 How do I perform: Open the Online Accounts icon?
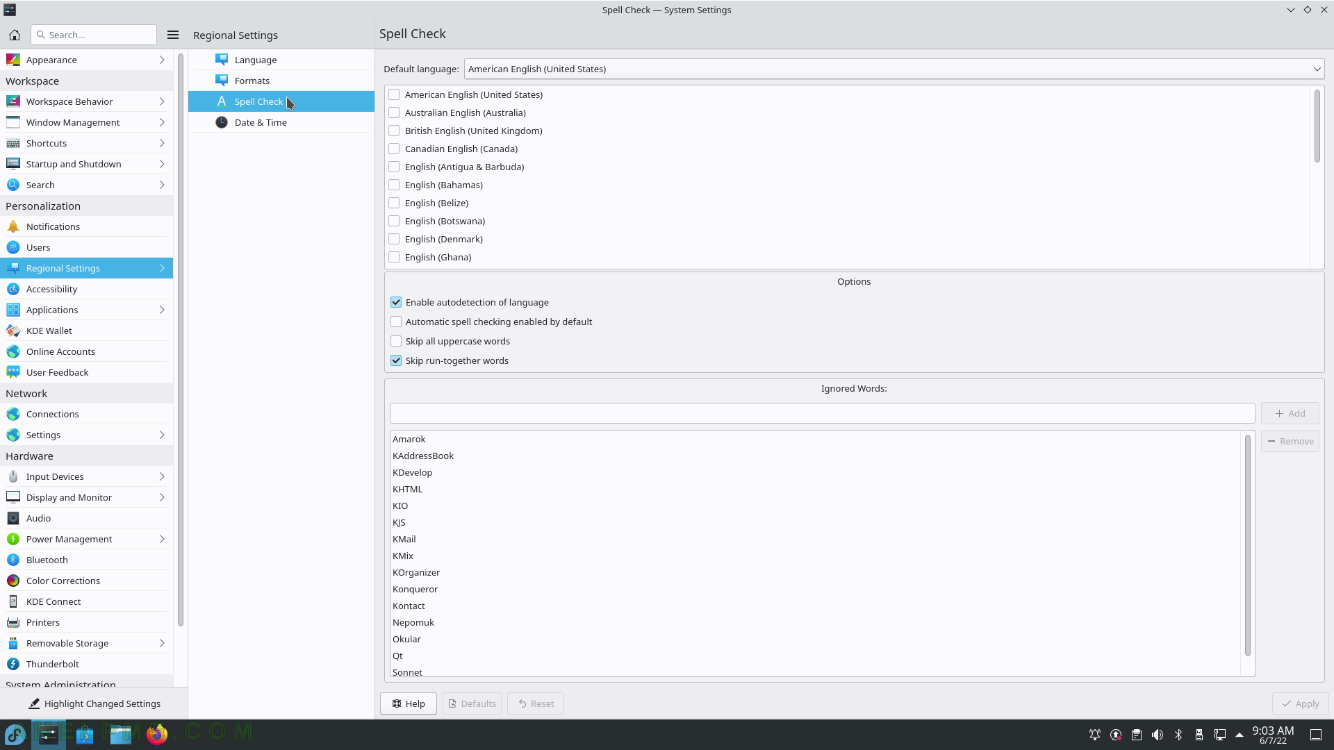click(x=13, y=351)
